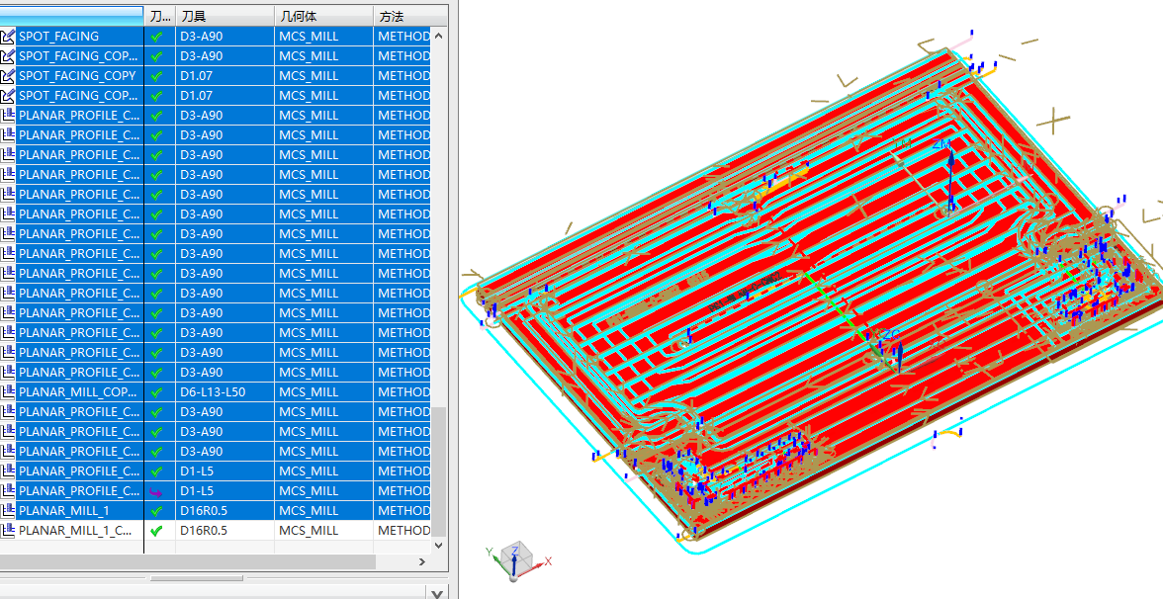Click the drill operation icon beside SPOT_FACING

click(8, 36)
